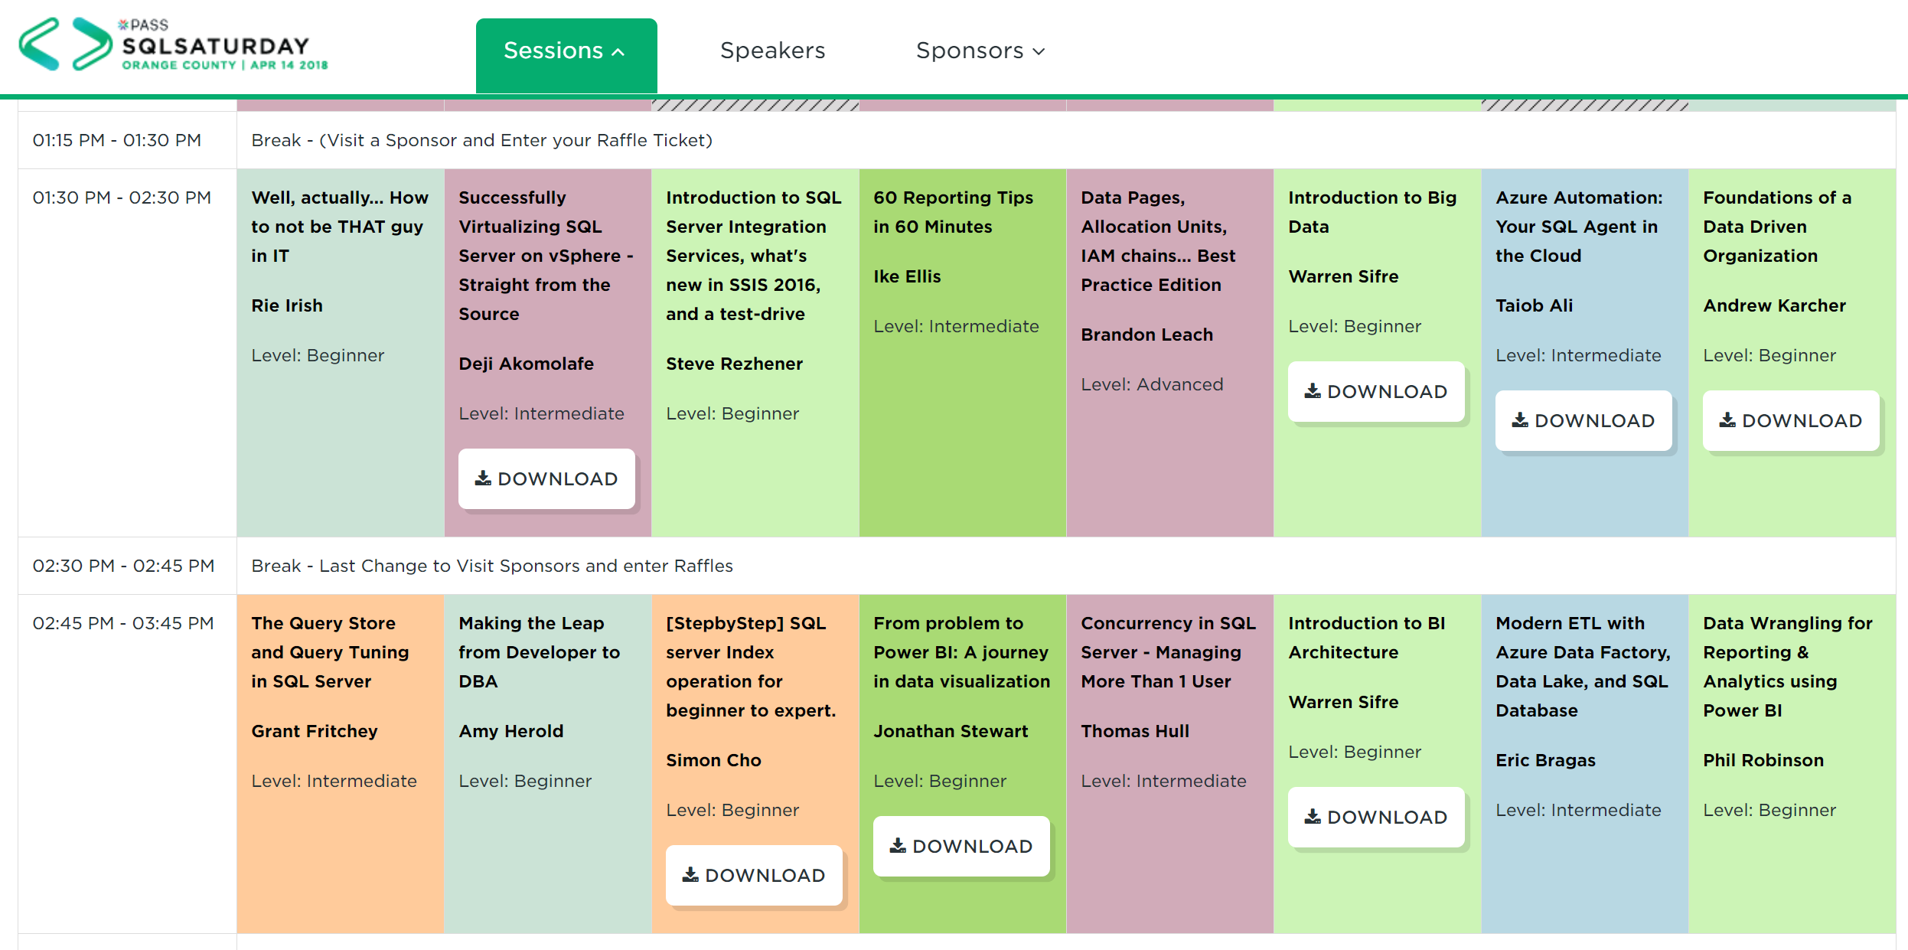Screen dimensions: 1908x950
Task: Open 'The Query Store and Query Tuning' session
Action: (330, 652)
